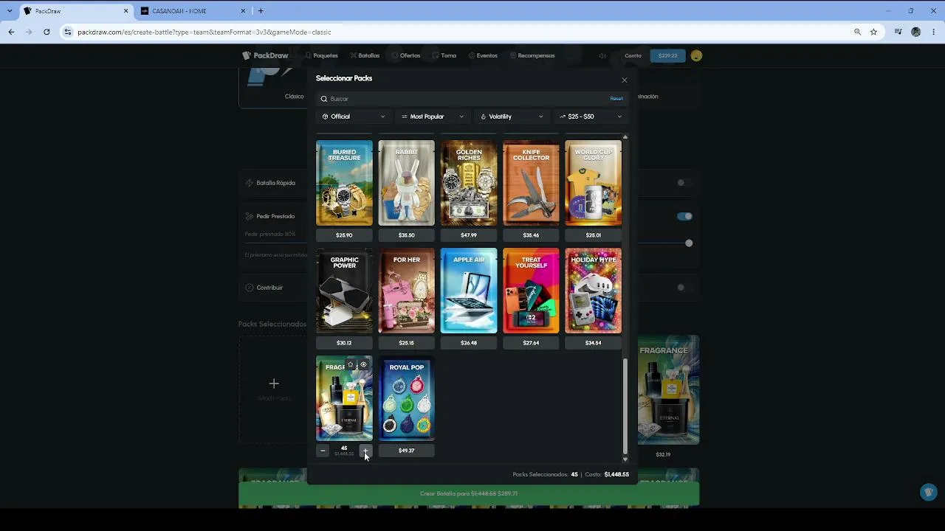Image resolution: width=945 pixels, height=531 pixels.
Task: Pick the Treat Yourself pack
Action: pos(531,291)
